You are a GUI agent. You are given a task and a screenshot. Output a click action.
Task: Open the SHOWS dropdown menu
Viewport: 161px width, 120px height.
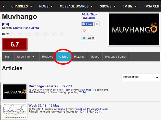point(108,6)
